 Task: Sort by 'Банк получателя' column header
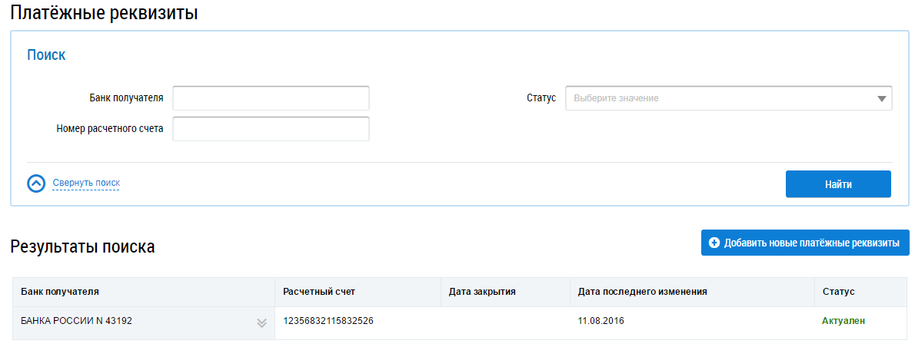60,292
